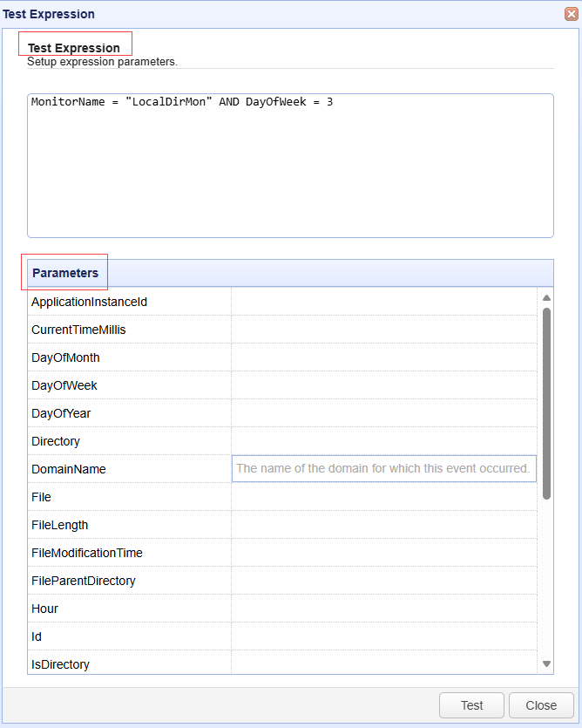The width and height of the screenshot is (582, 728).
Task: Click the Hour value cell
Action: pyautogui.click(x=384, y=609)
